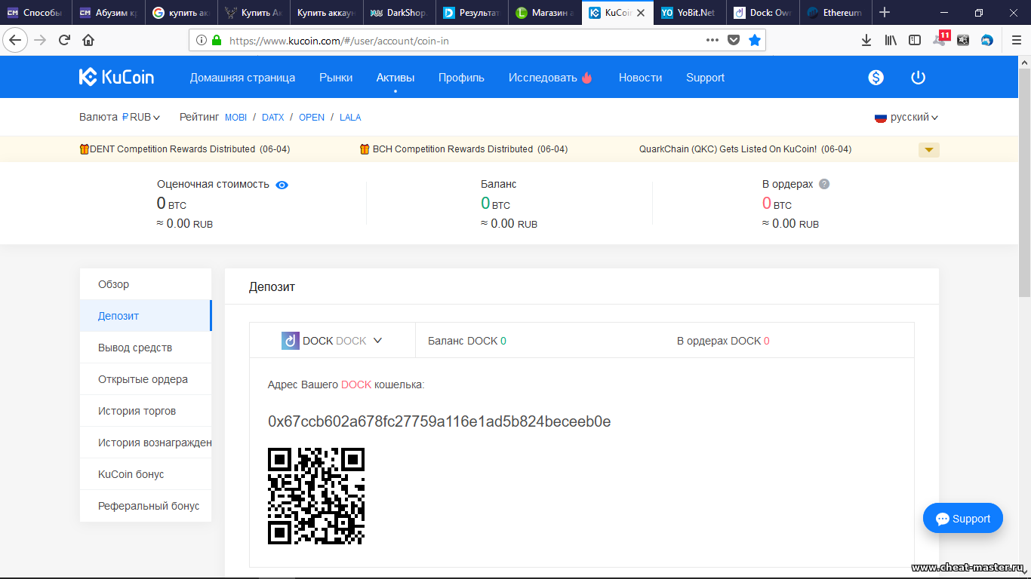Select Вывод средств in the sidebar
Screen dimensions: 1031x579
[x=135, y=348]
